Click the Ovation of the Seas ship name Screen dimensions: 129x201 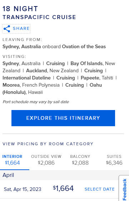[84, 46]
